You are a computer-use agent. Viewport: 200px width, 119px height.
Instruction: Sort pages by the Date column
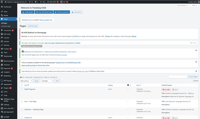[x=139, y=85]
